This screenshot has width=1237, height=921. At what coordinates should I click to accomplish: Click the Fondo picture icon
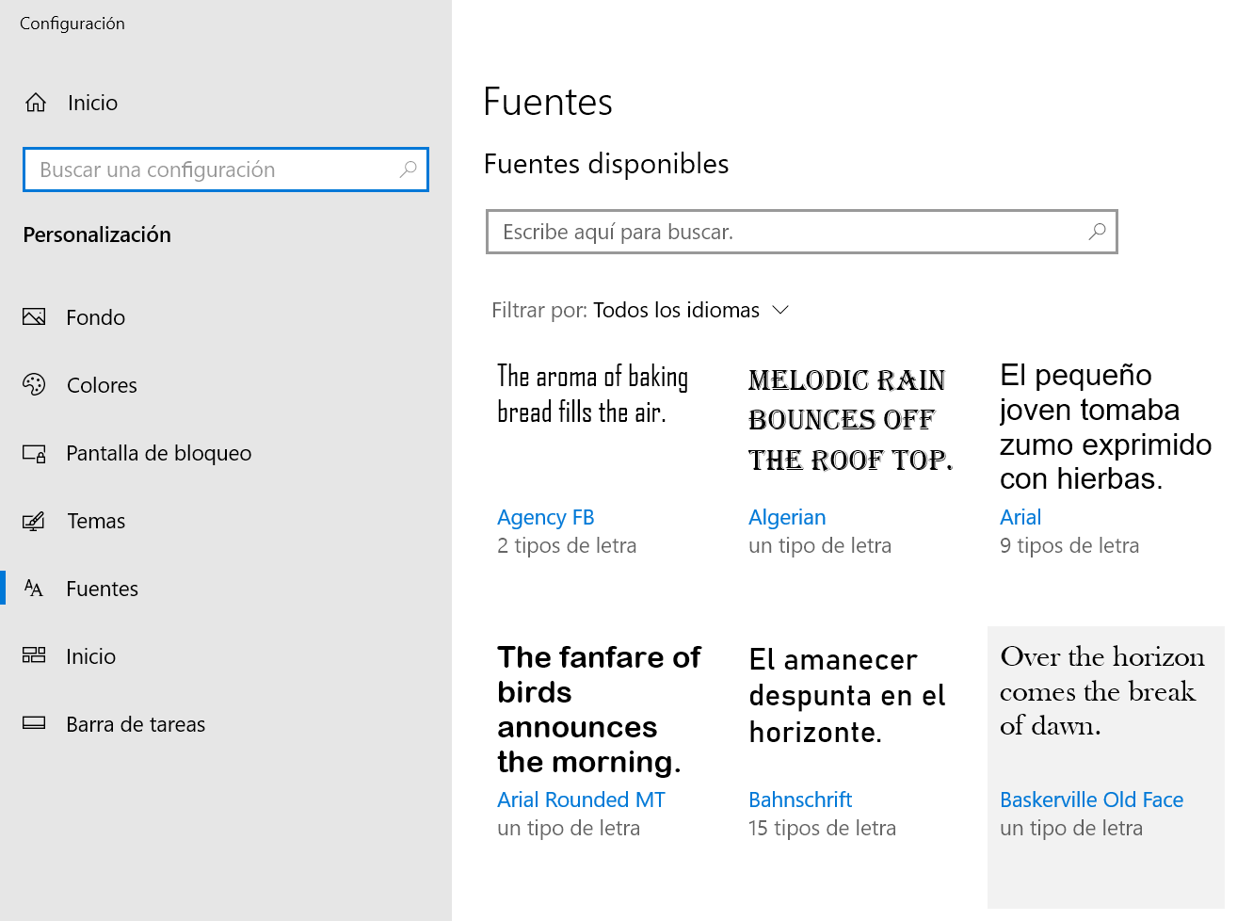click(x=34, y=317)
